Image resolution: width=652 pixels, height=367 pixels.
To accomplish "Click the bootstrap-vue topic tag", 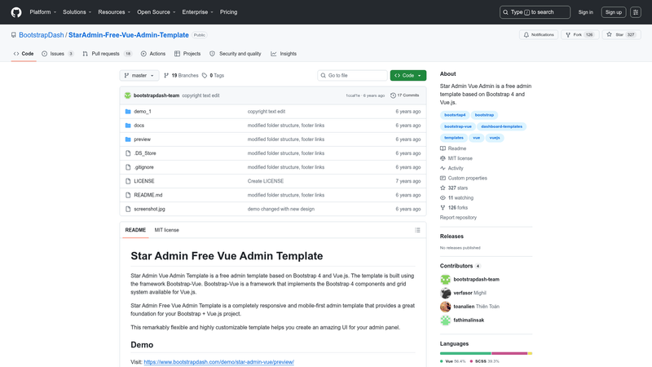I will [x=457, y=126].
